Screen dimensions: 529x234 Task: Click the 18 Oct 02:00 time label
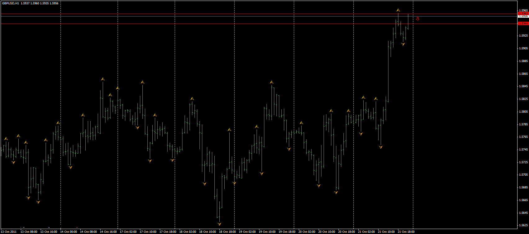(188, 232)
